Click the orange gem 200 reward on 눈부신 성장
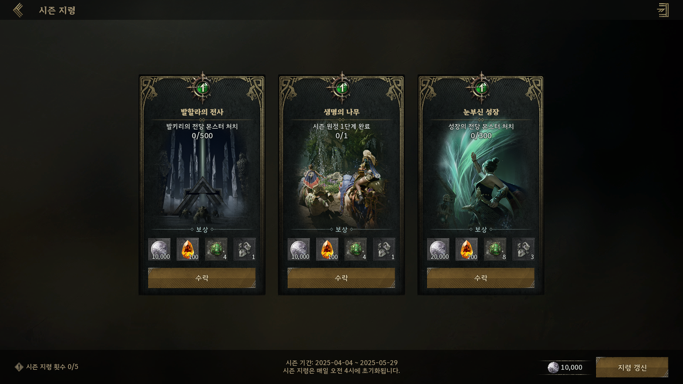 (x=467, y=249)
